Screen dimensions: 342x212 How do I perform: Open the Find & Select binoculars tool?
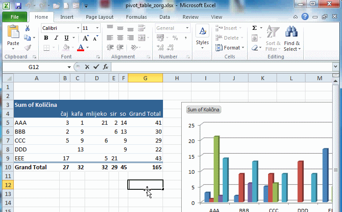tap(291, 38)
